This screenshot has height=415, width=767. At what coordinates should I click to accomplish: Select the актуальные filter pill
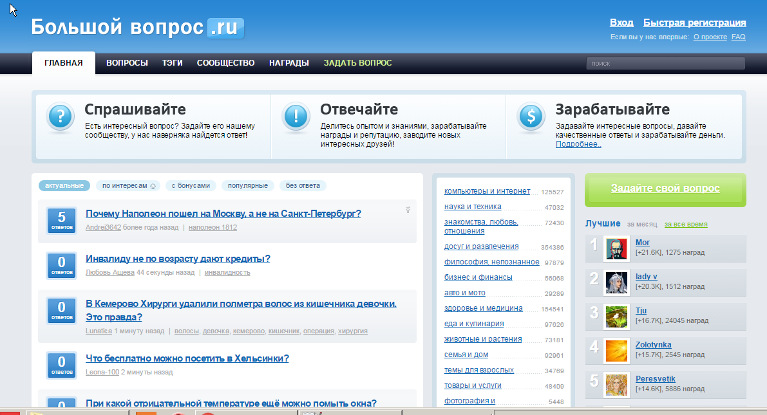pos(64,185)
